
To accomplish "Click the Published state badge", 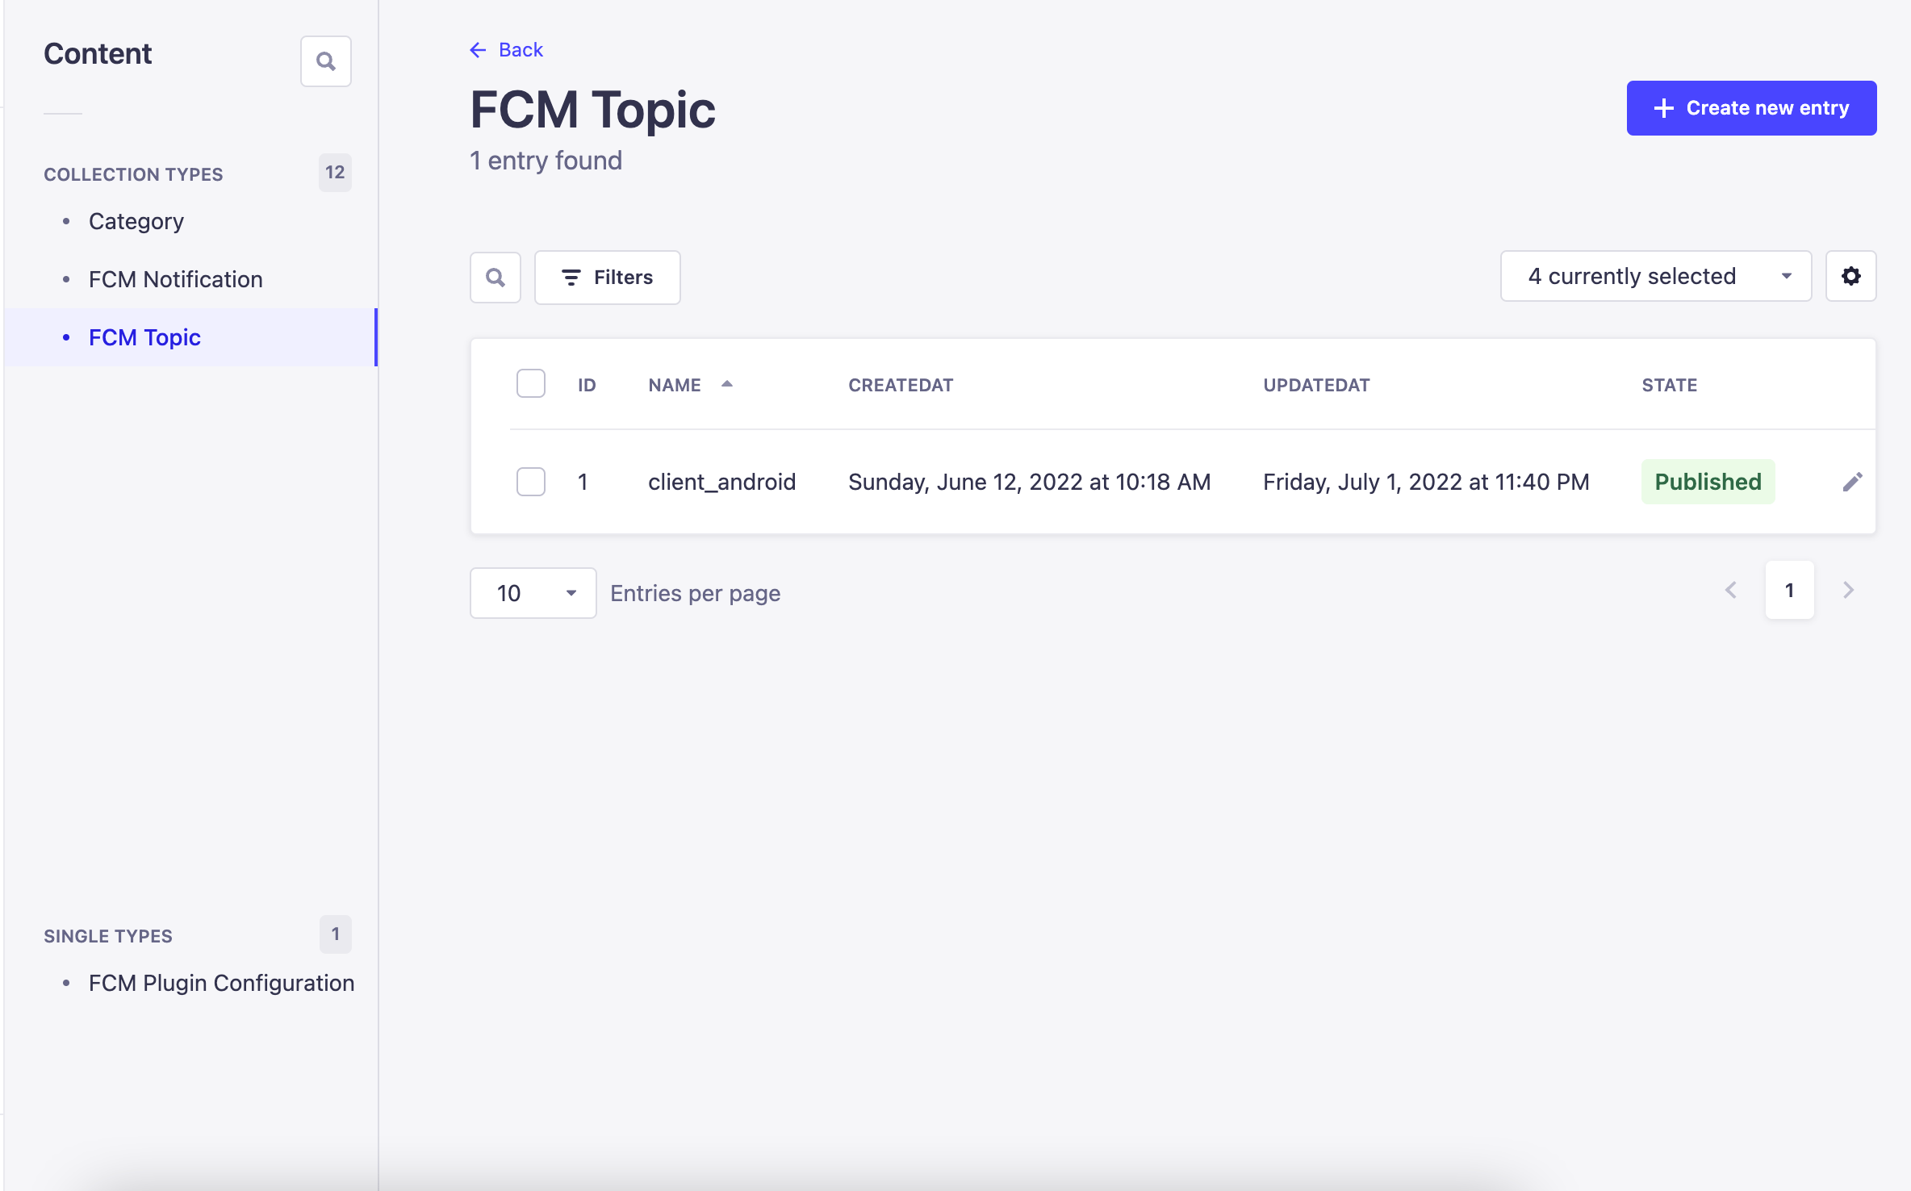I will pos(1708,482).
